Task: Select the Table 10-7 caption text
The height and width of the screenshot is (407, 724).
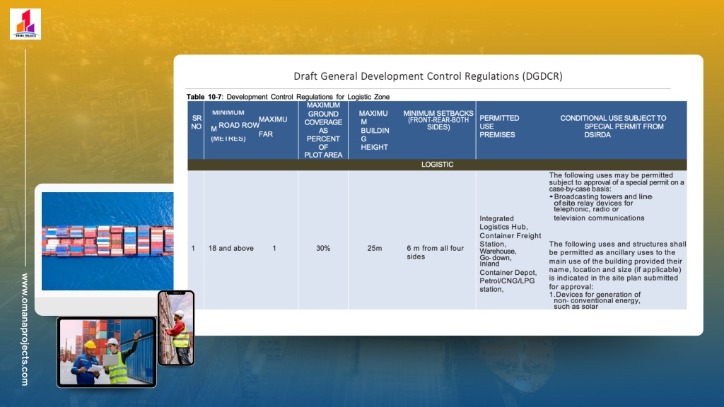Action: pyautogui.click(x=288, y=97)
